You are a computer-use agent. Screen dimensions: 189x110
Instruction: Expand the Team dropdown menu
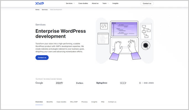105,4
